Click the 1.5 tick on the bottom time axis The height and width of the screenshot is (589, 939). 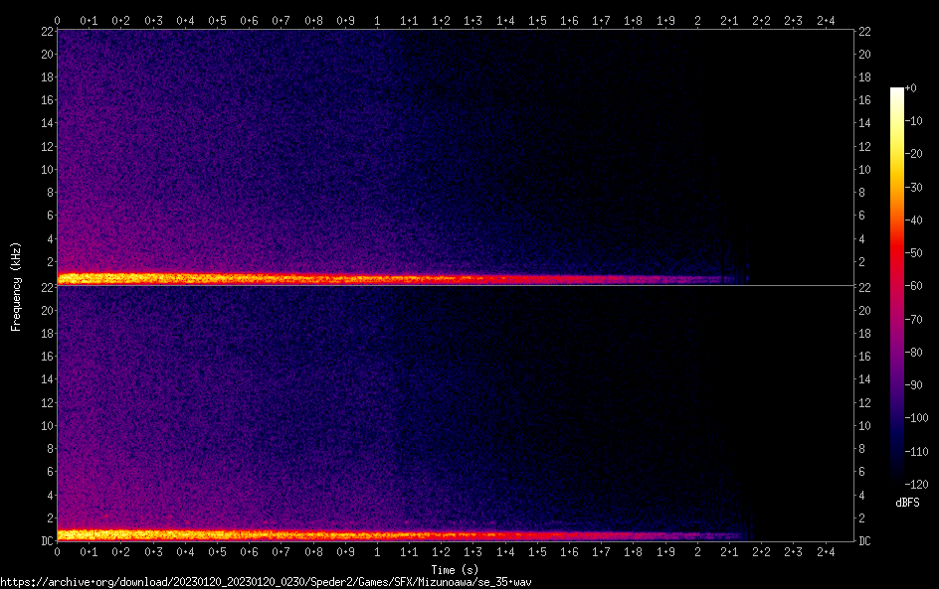(537, 551)
